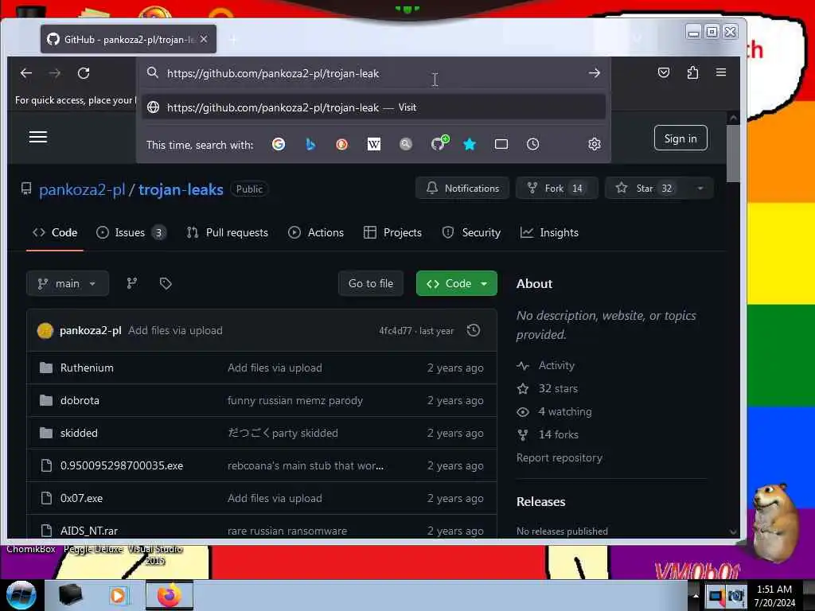Open the skidded folder

pyautogui.click(x=79, y=433)
